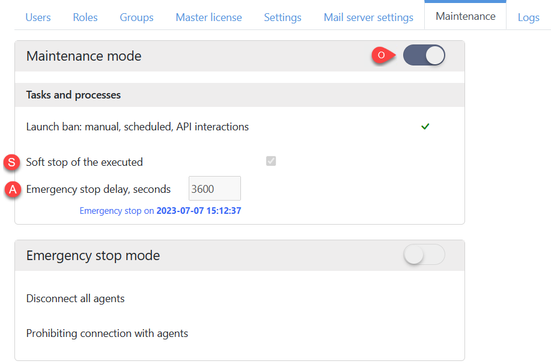The height and width of the screenshot is (364, 551).
Task: View the Logs tab
Action: pos(528,17)
